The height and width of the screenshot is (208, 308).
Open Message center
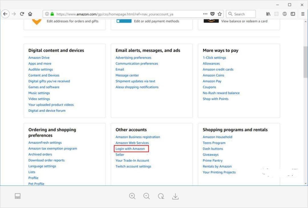(127, 75)
